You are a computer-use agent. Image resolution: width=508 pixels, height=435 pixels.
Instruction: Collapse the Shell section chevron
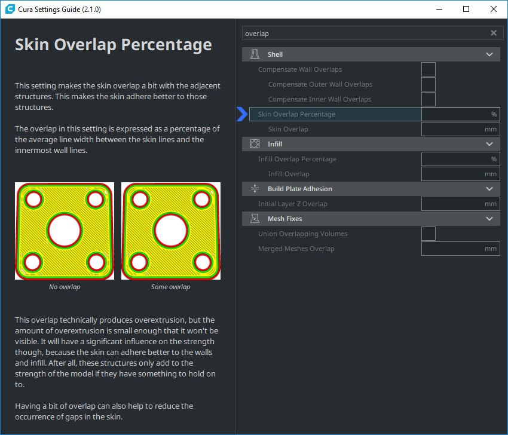coord(489,54)
